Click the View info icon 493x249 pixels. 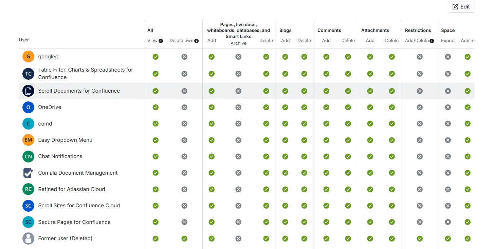(x=161, y=41)
